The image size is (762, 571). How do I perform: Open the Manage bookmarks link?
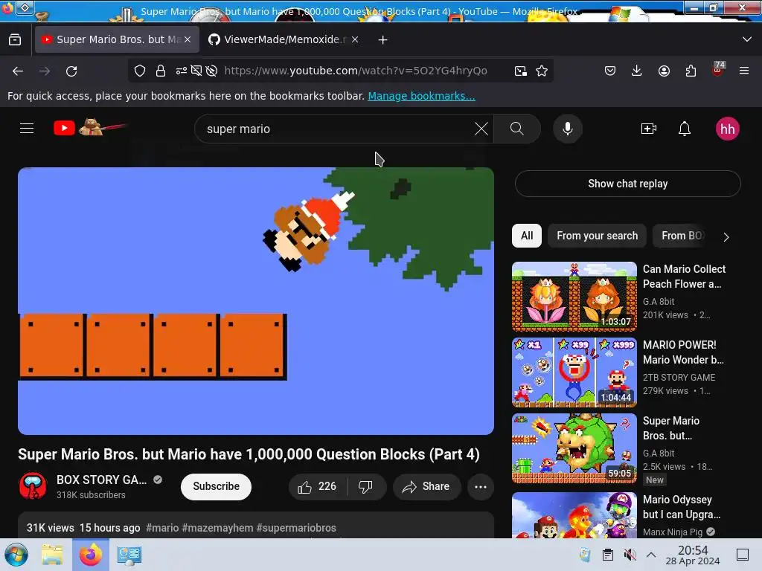coord(421,96)
